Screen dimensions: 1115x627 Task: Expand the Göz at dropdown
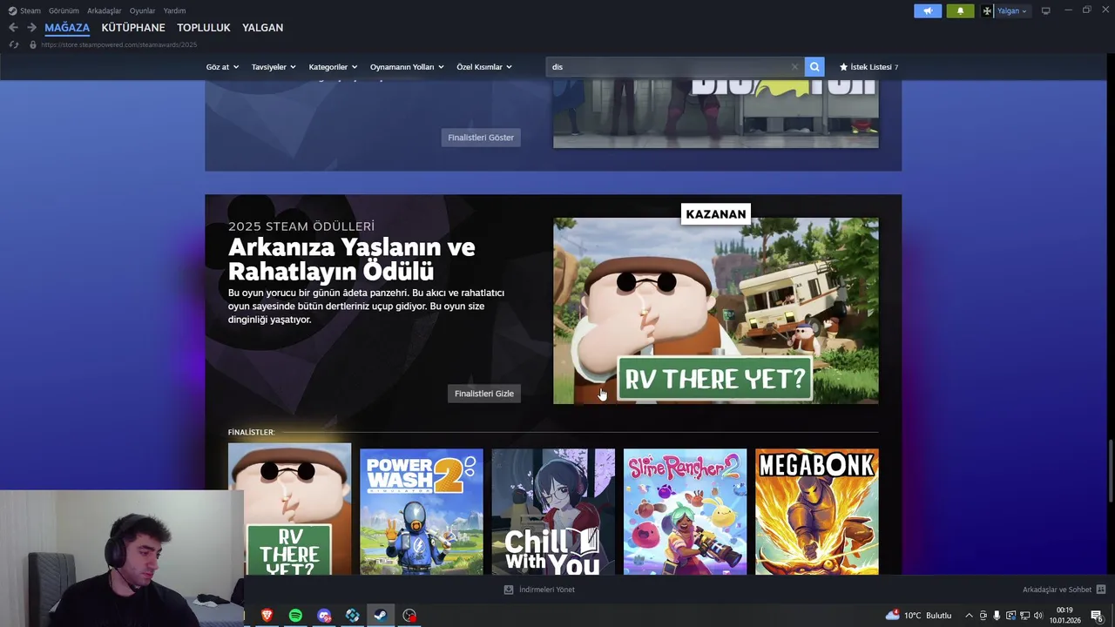coord(222,67)
